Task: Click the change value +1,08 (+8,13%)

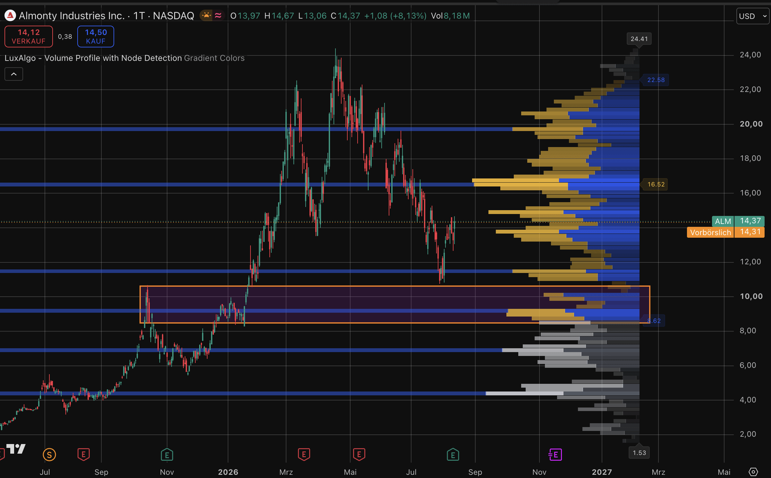Action: pos(395,16)
